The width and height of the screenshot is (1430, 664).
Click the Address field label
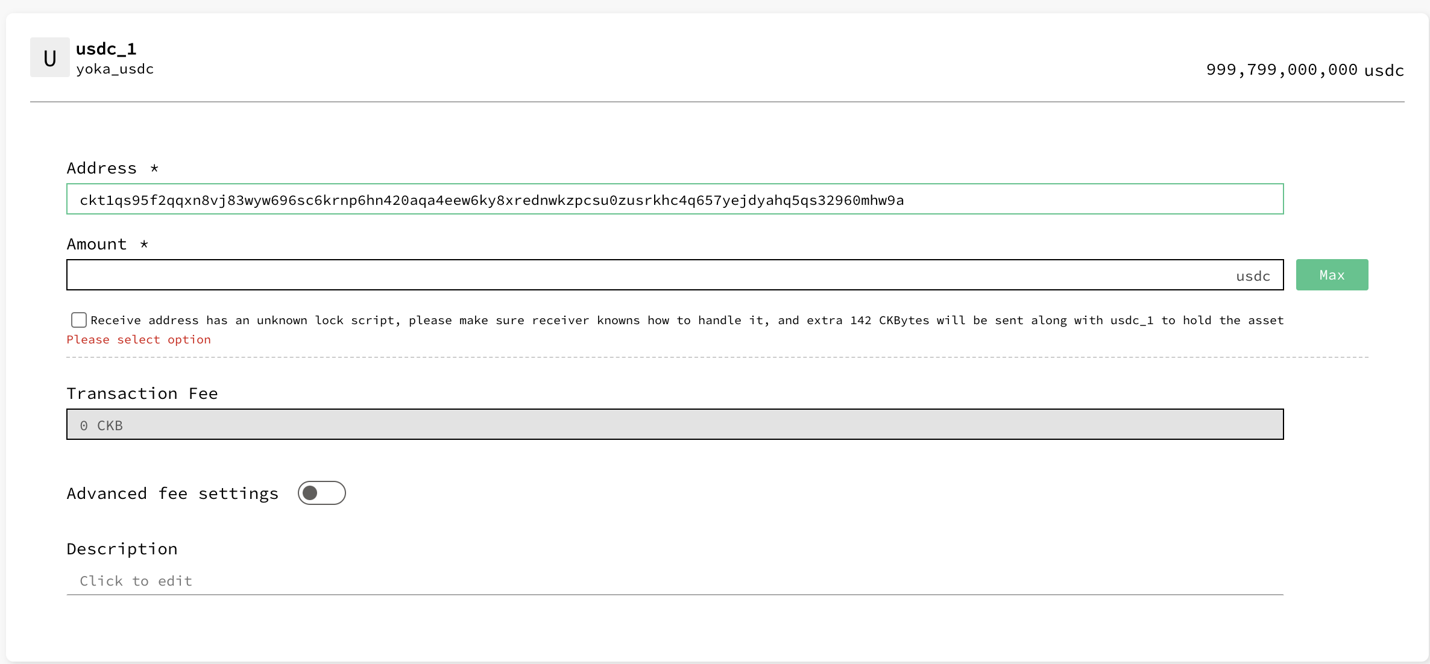pyautogui.click(x=102, y=168)
